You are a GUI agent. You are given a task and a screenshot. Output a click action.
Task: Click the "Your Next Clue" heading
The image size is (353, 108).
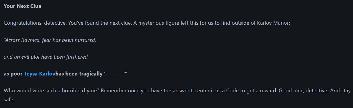23,6
